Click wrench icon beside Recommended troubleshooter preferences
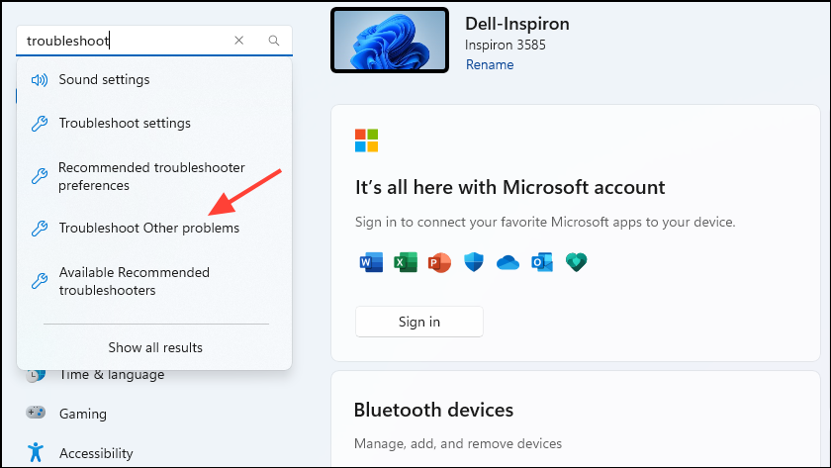Viewport: 831px width, 468px height. (40, 176)
